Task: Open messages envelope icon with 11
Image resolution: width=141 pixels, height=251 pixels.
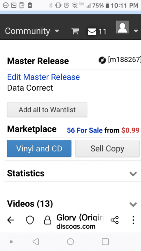Action: pos(97,31)
